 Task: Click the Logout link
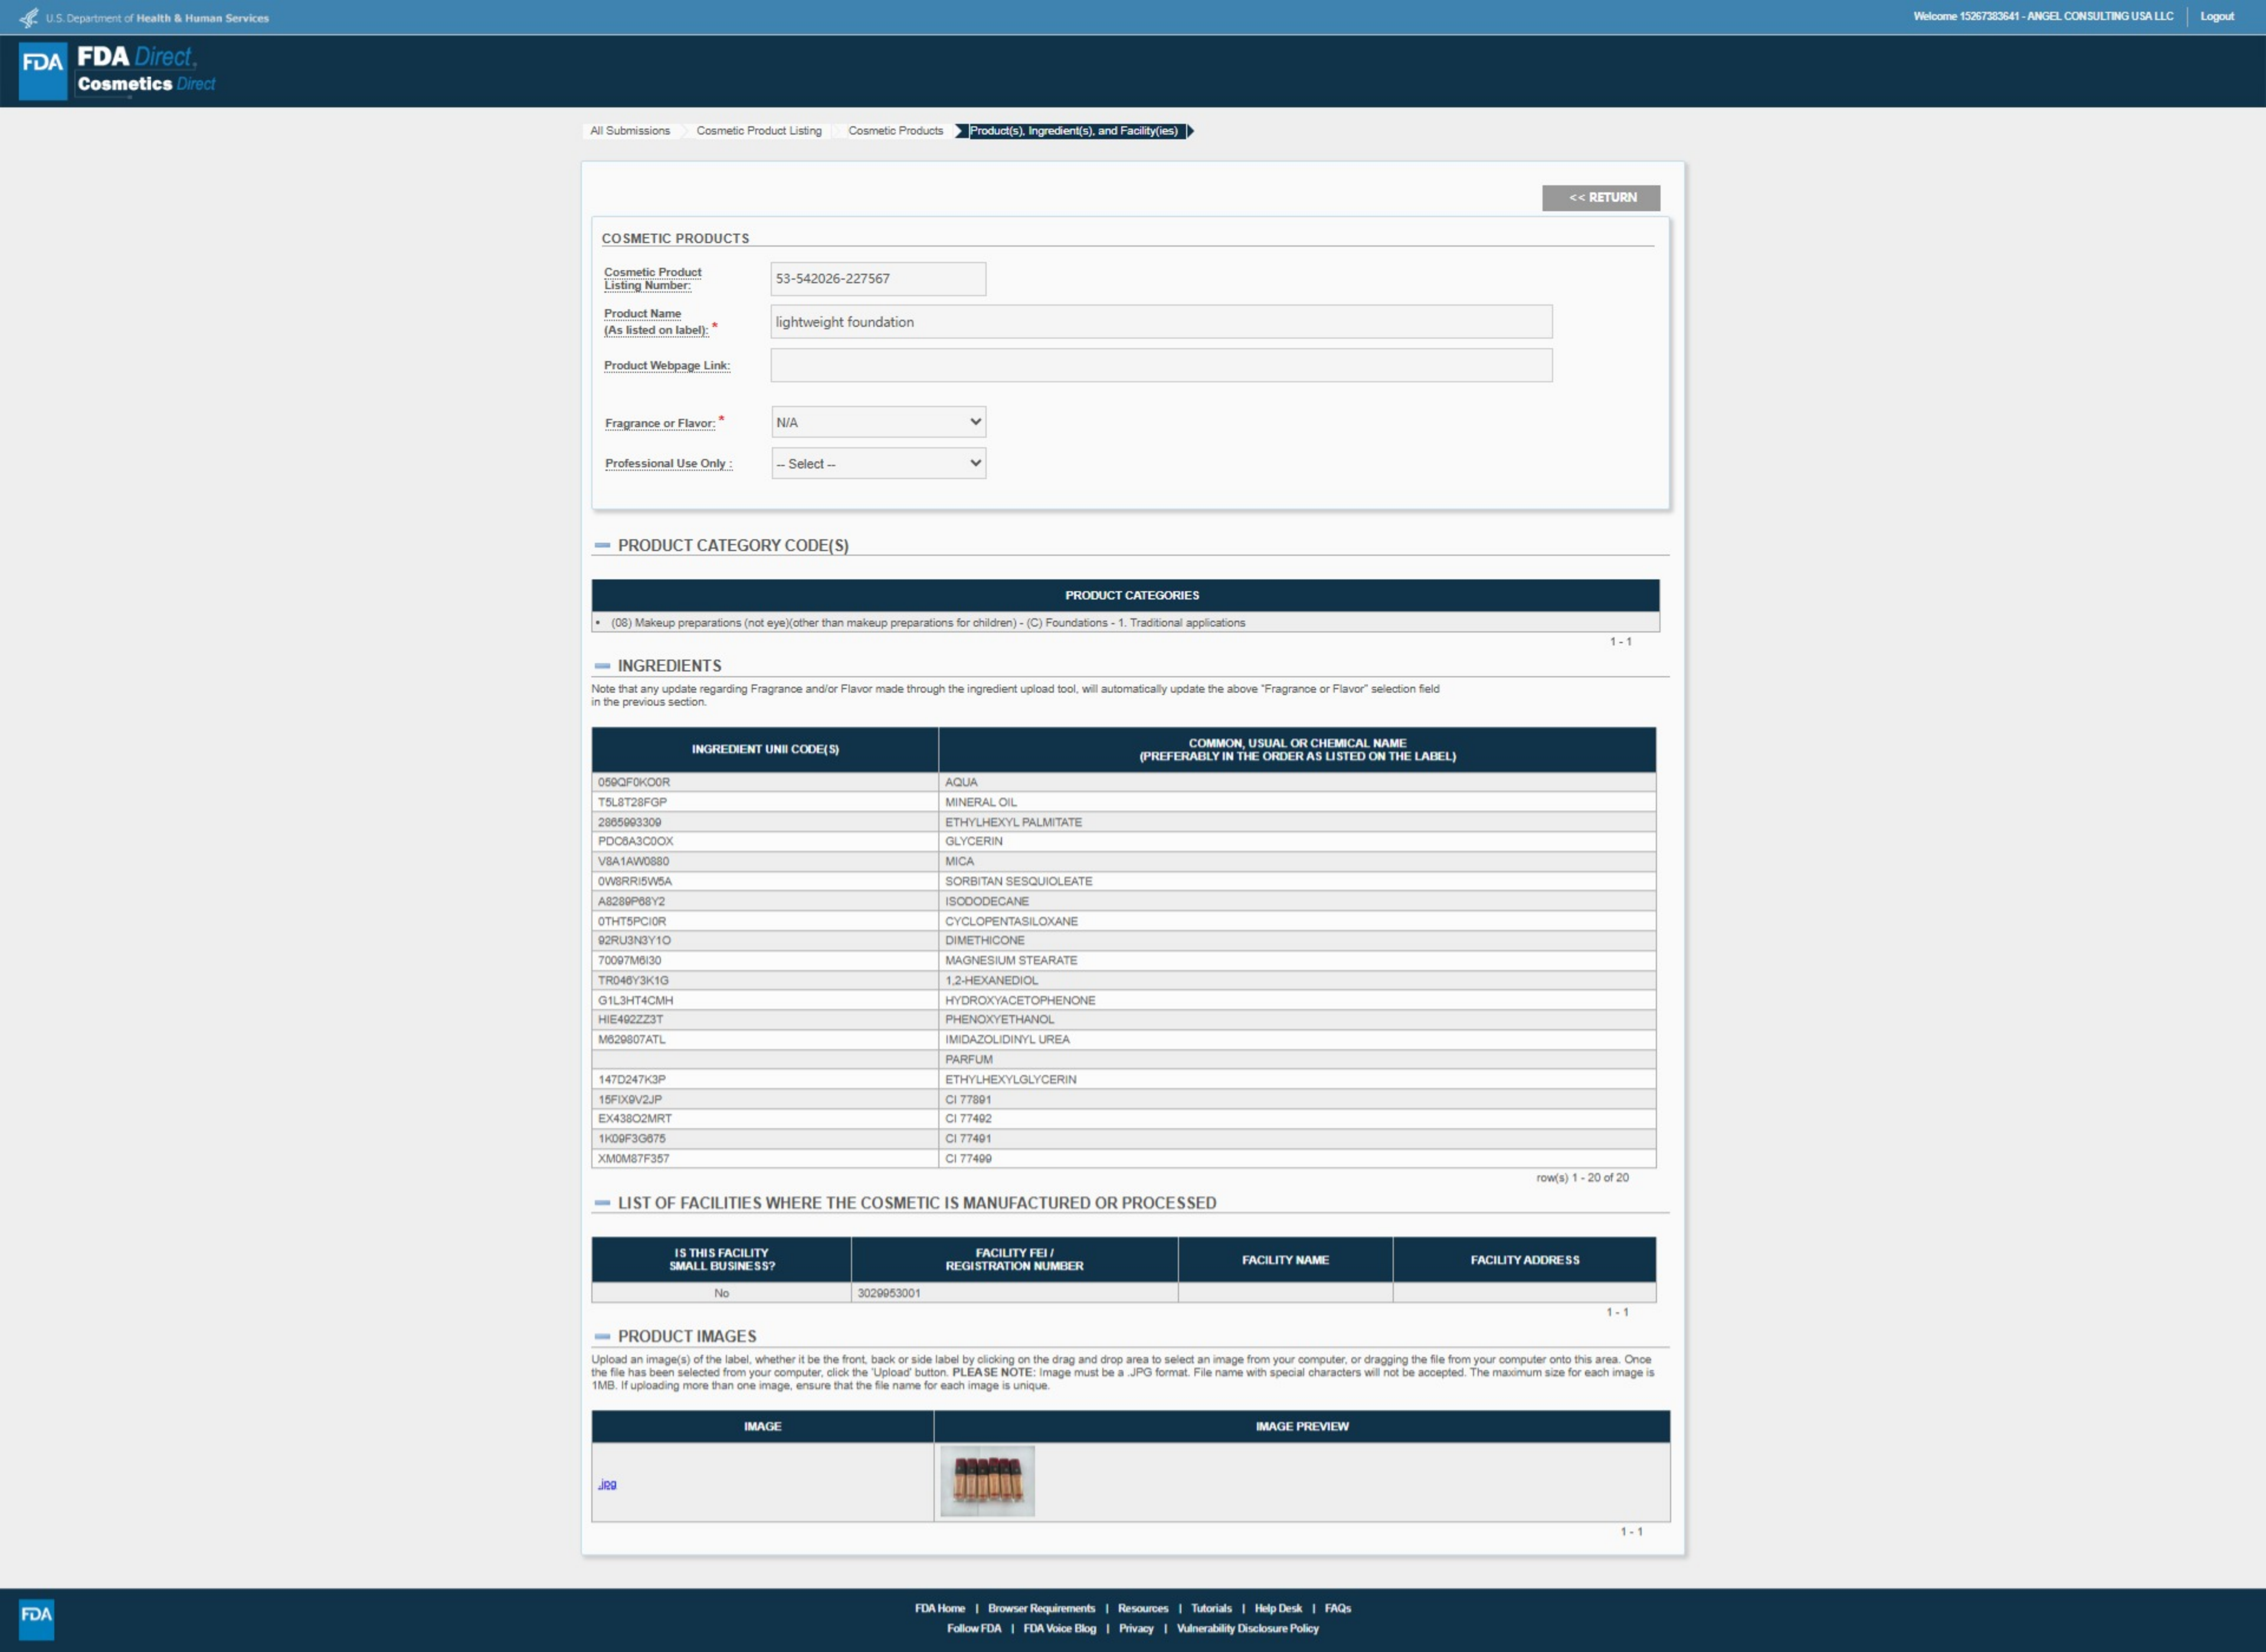coord(2216,16)
